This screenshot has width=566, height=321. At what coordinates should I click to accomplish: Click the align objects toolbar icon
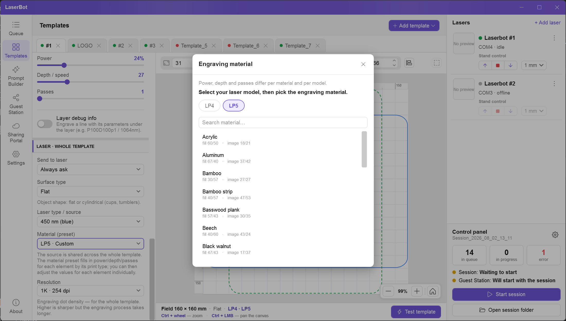[409, 63]
